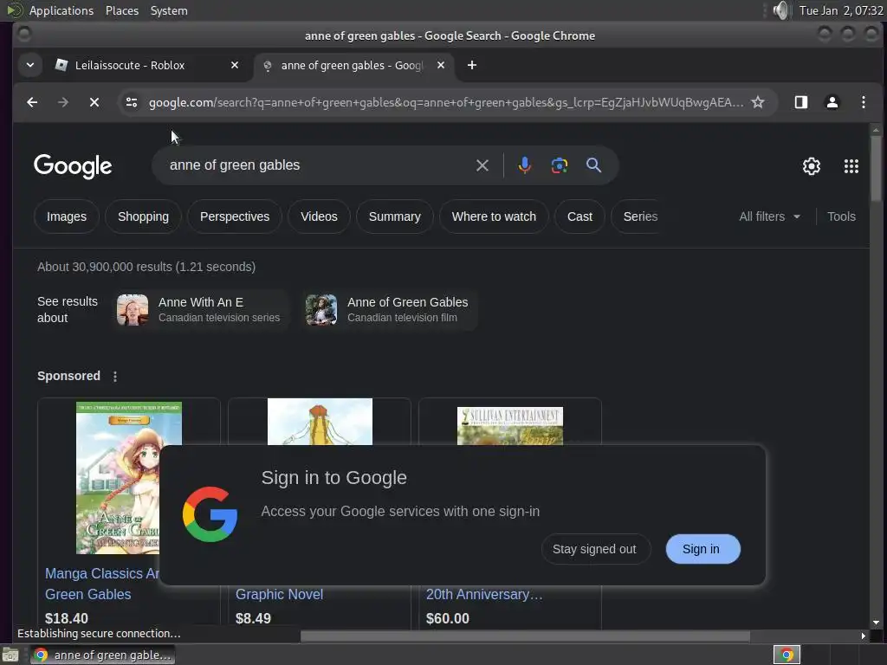Go back to the previous page

[x=32, y=102]
